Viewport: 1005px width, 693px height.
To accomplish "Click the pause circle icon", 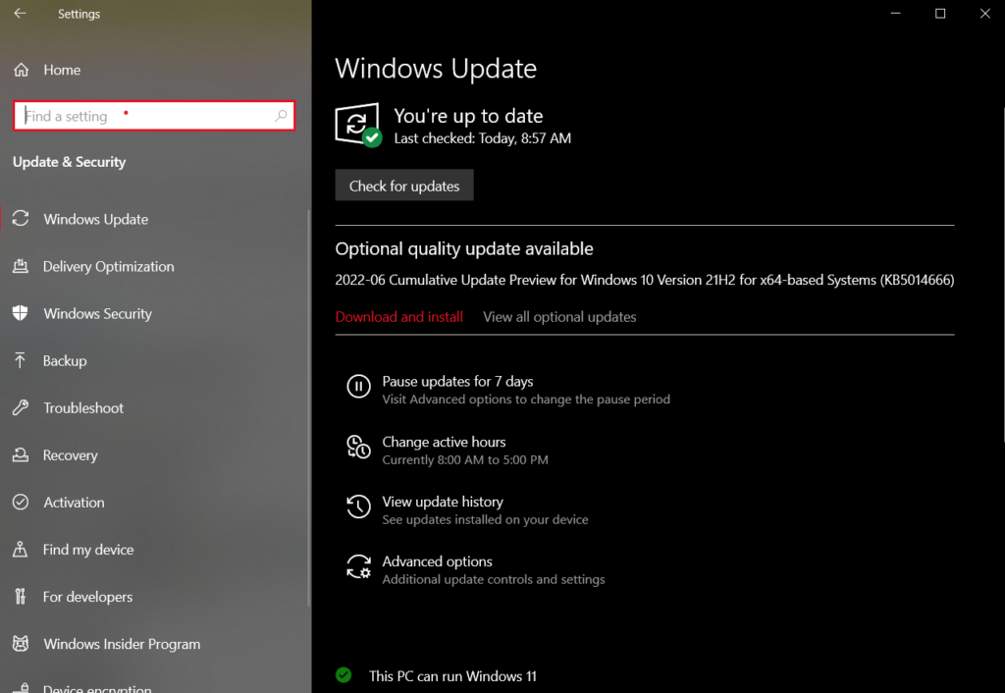I will point(359,387).
